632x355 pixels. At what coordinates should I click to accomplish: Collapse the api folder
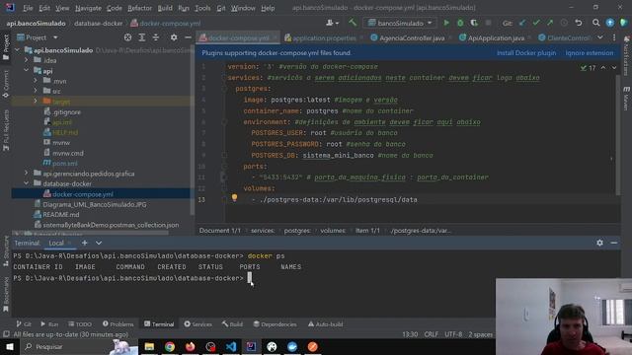tap(27, 70)
